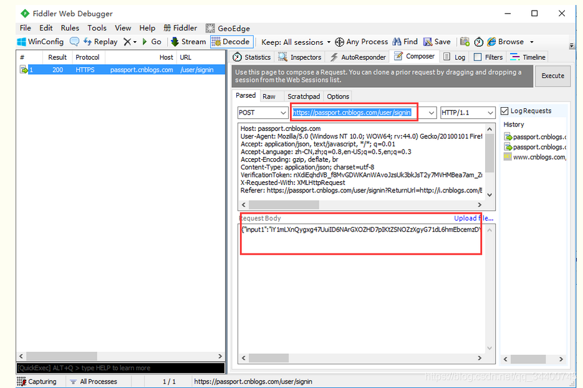This screenshot has height=388, width=583.
Task: Sort sessions by the # column
Action: click(30, 57)
